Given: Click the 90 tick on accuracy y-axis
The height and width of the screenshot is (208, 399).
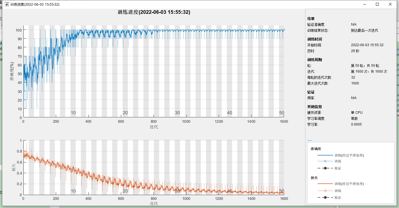Looking at the screenshot, I should (19, 39).
